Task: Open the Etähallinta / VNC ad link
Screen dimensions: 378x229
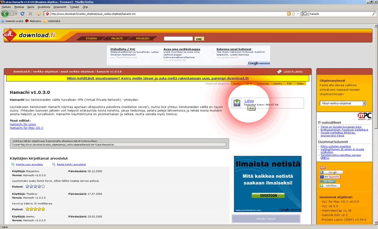Action: pyautogui.click(x=123, y=49)
